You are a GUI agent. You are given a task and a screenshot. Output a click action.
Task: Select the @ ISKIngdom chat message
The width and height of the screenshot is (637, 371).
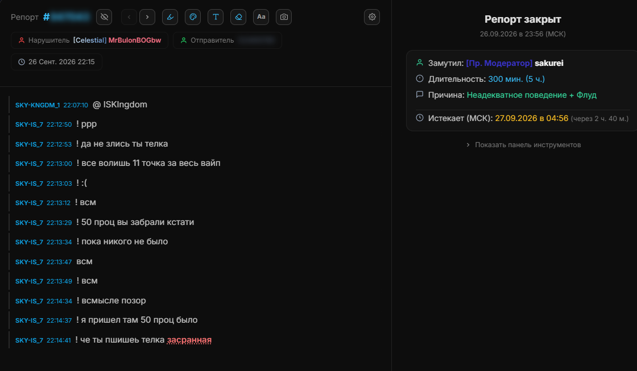point(120,105)
